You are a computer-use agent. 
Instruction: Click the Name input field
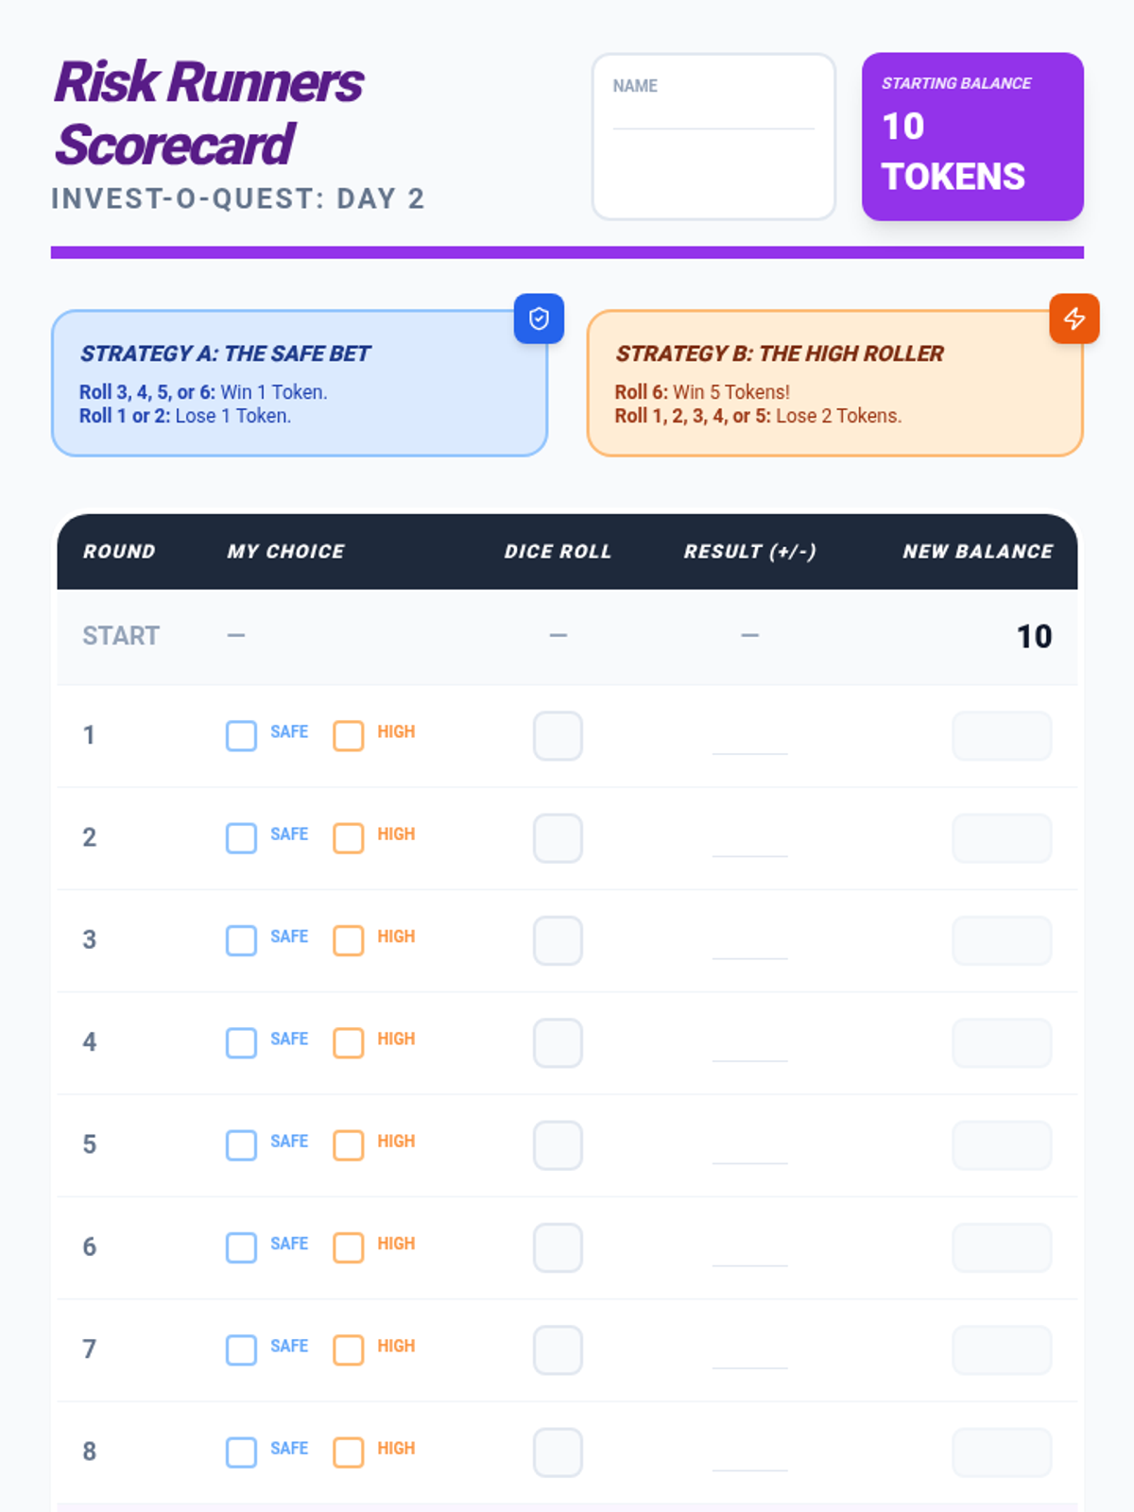click(x=713, y=113)
